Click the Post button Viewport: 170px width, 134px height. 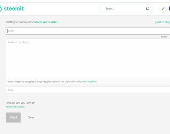pos(13,117)
